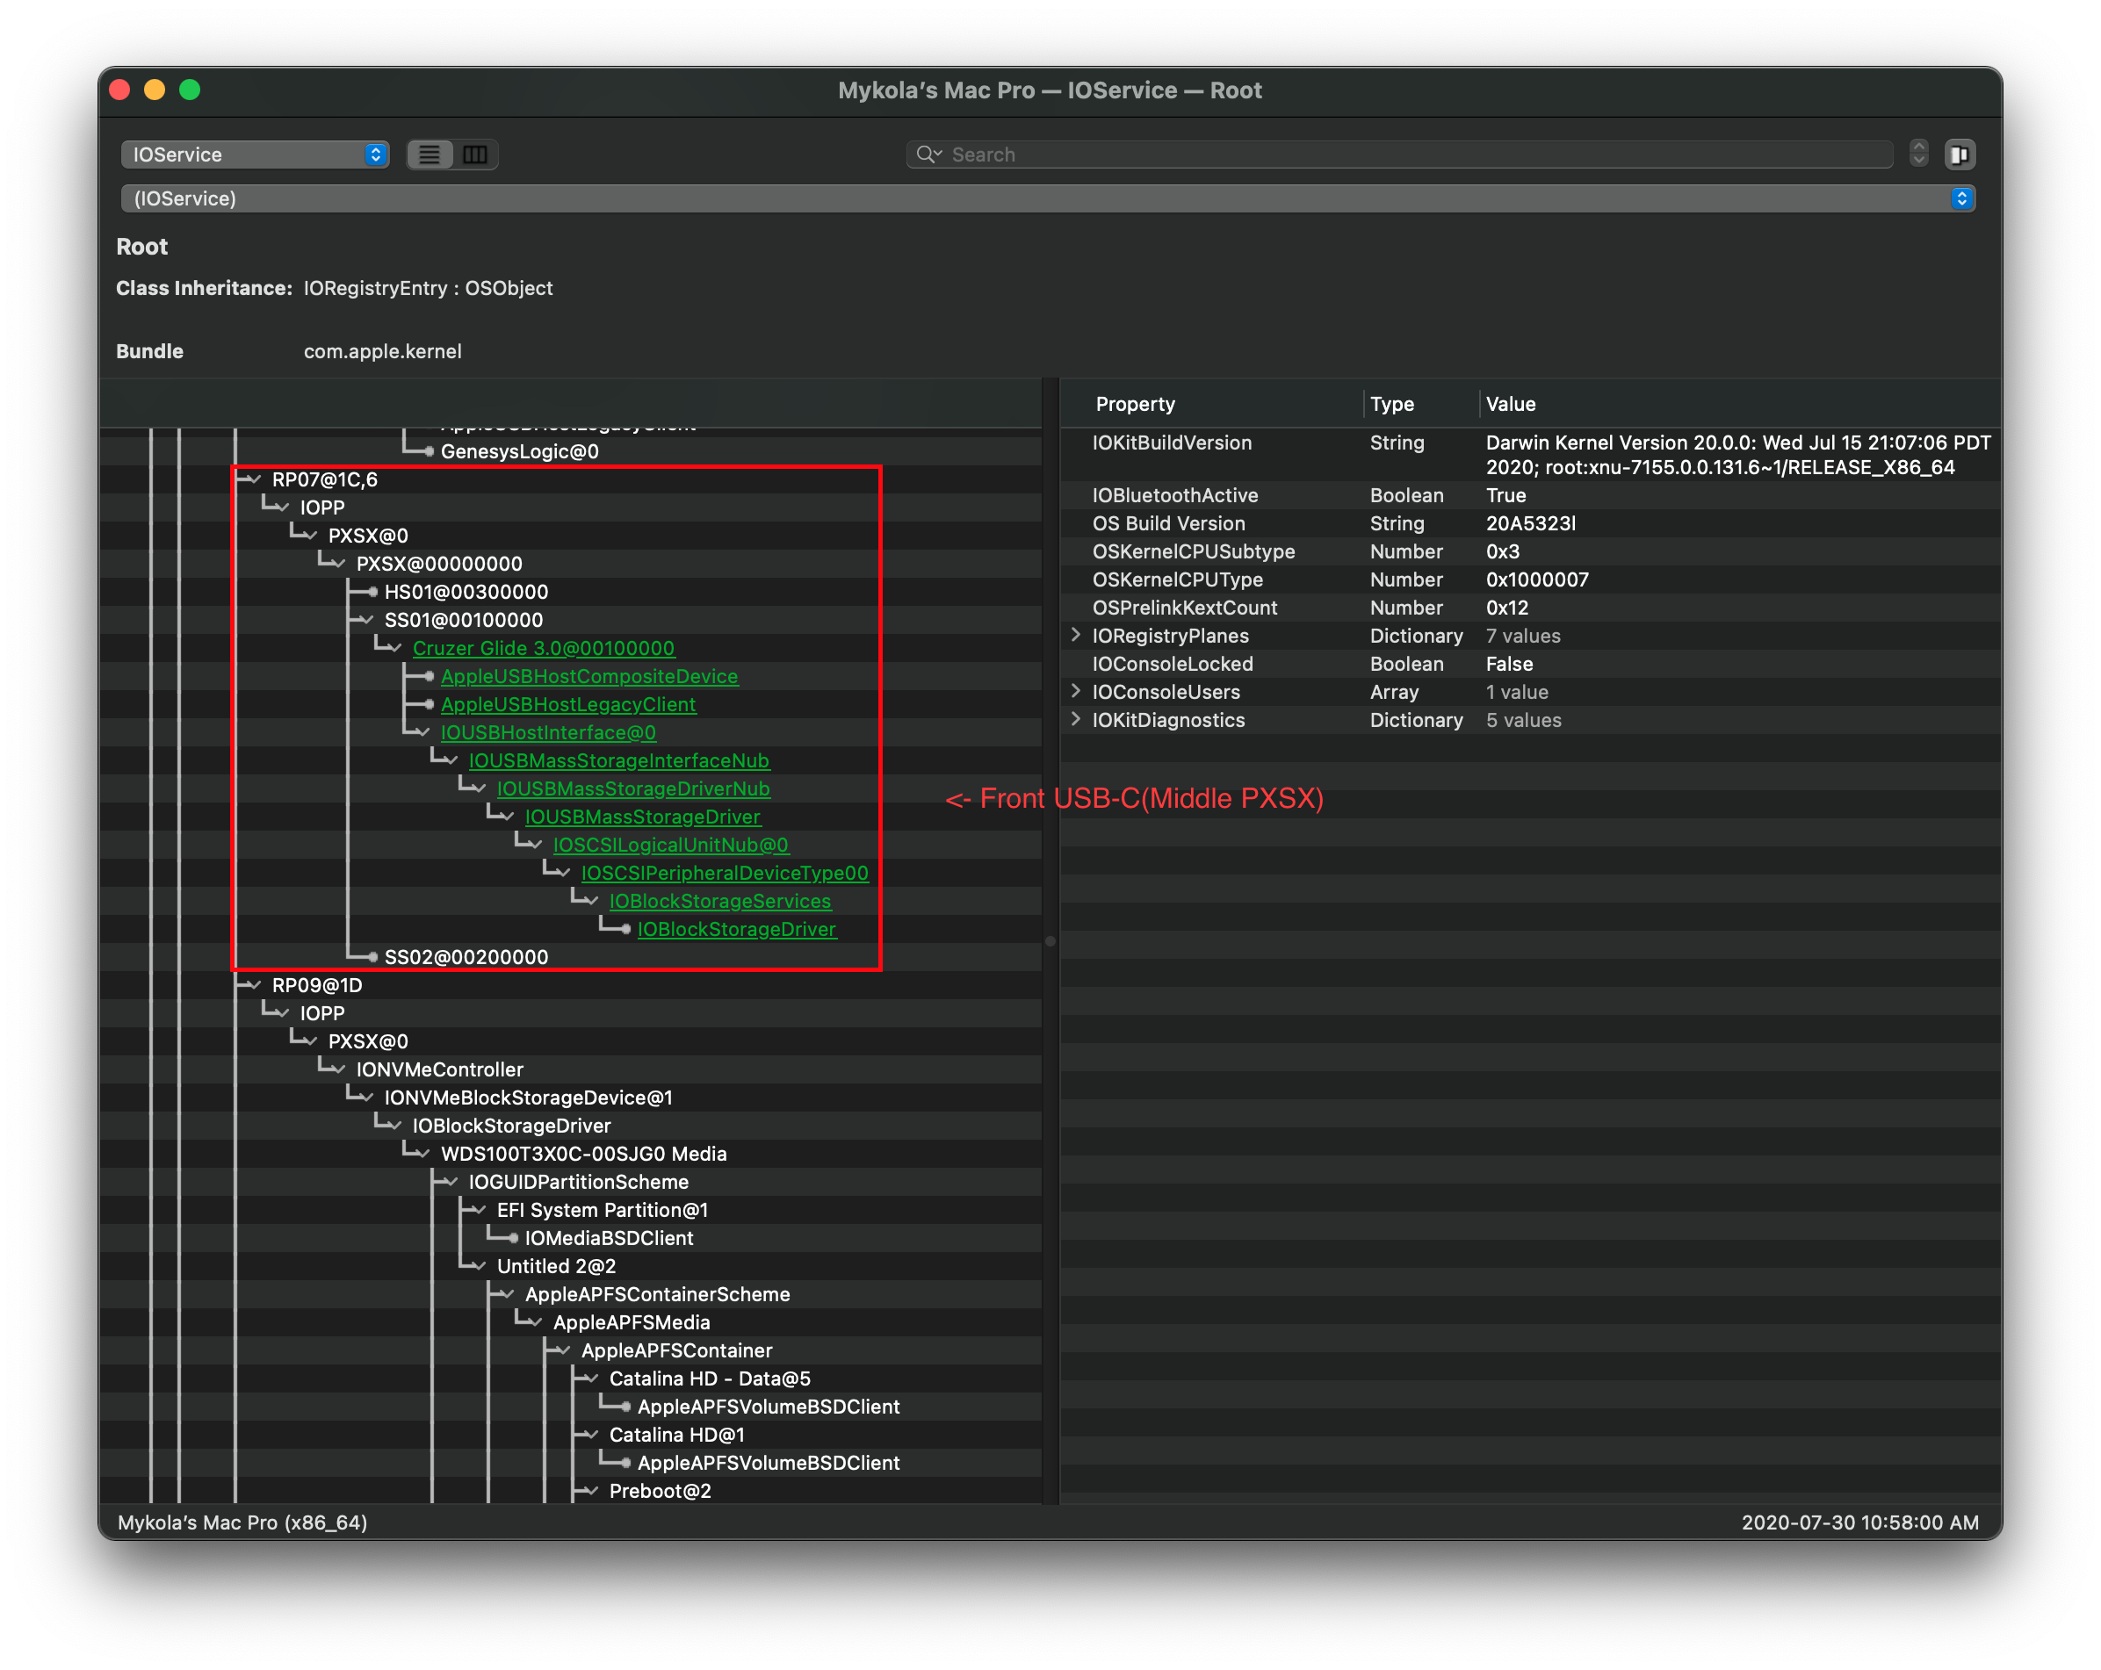Collapse the IONVMeController node
Screen dimensions: 2101x1670
(x=339, y=1069)
